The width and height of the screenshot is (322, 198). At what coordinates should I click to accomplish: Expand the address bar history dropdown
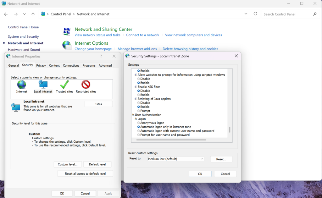(246, 14)
